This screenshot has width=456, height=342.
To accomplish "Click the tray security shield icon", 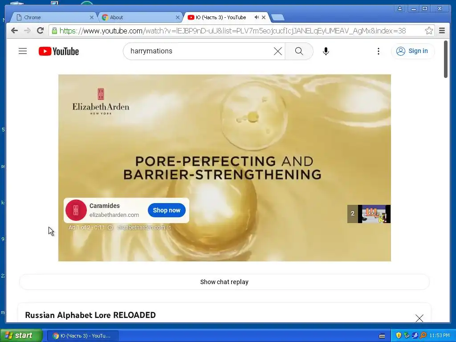I will 399,336.
